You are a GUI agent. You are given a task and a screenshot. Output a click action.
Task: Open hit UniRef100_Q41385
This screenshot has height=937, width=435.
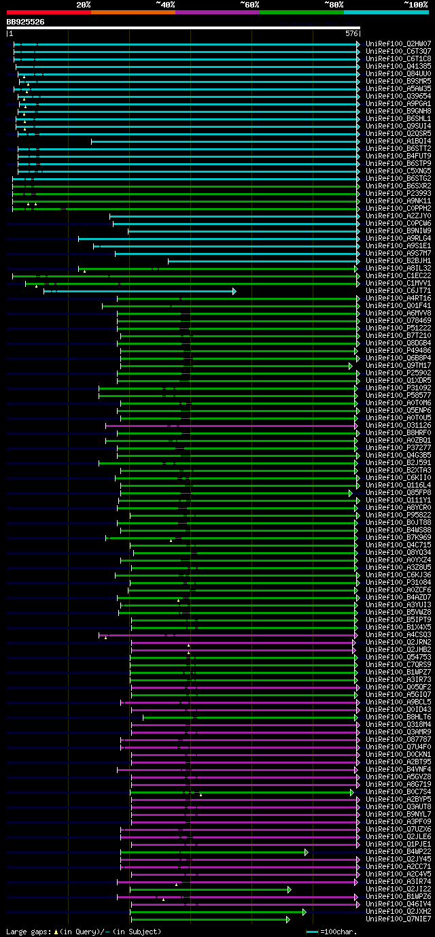pos(398,66)
